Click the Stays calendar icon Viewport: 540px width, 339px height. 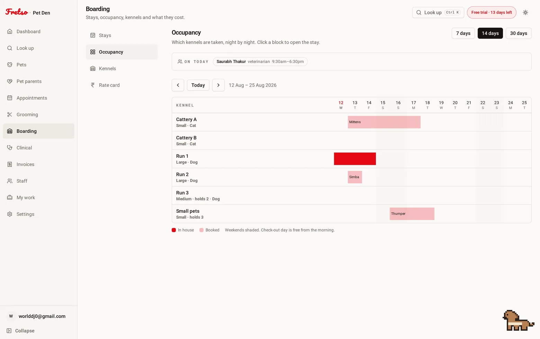93,35
